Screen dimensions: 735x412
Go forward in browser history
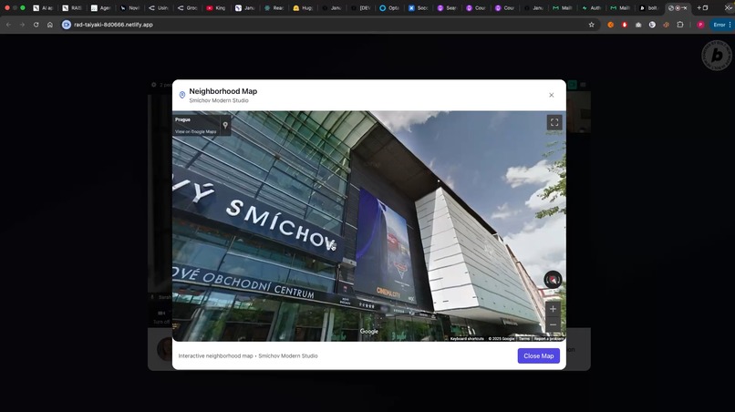tap(22, 25)
